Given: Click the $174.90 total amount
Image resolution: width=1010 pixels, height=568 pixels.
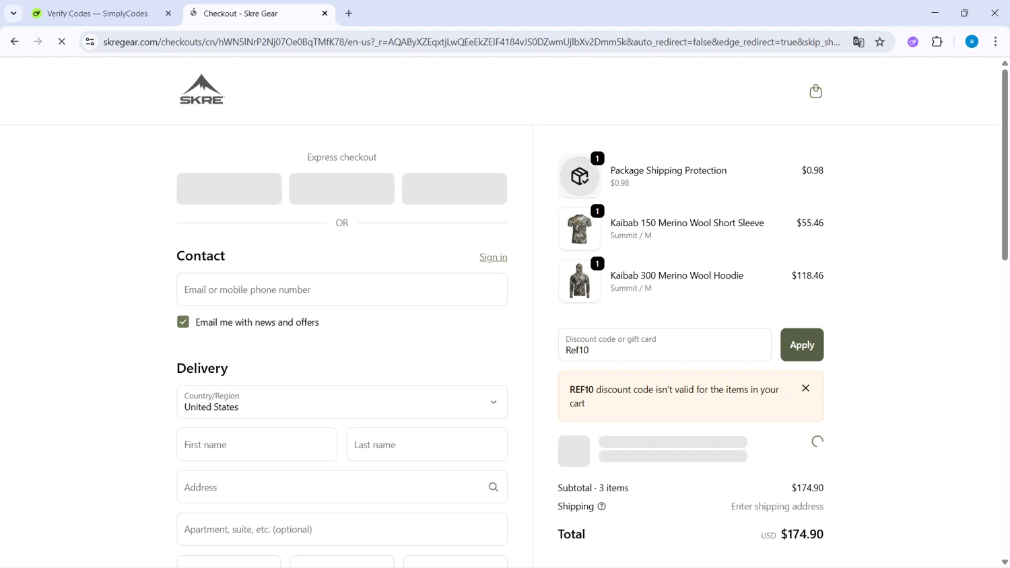Looking at the screenshot, I should pos(802,534).
